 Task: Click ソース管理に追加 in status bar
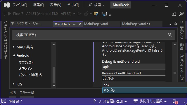[110, 101]
